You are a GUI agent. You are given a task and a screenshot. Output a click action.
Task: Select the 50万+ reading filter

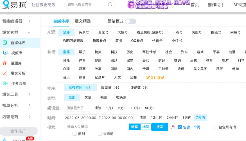coord(150,108)
